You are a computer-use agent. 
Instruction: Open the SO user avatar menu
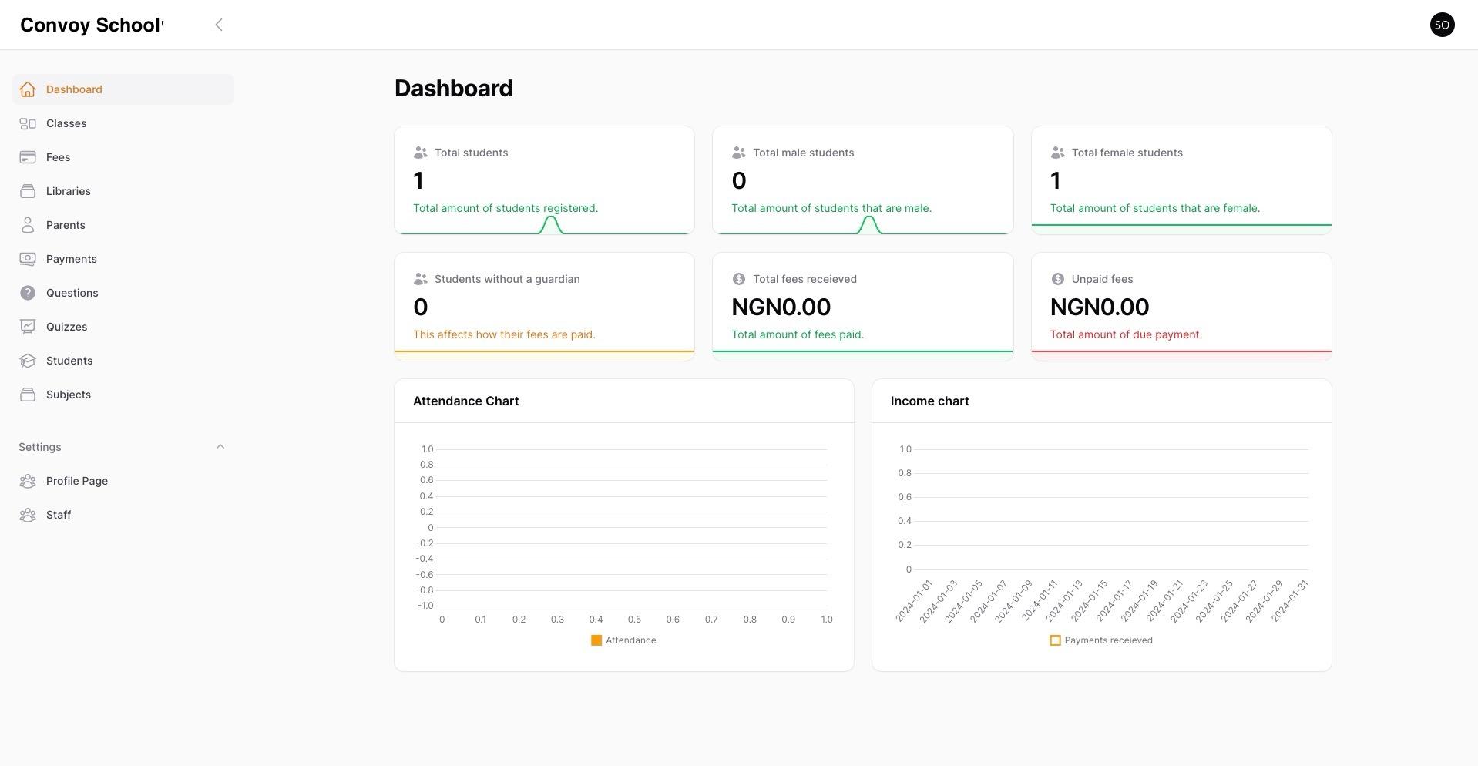pos(1442,25)
